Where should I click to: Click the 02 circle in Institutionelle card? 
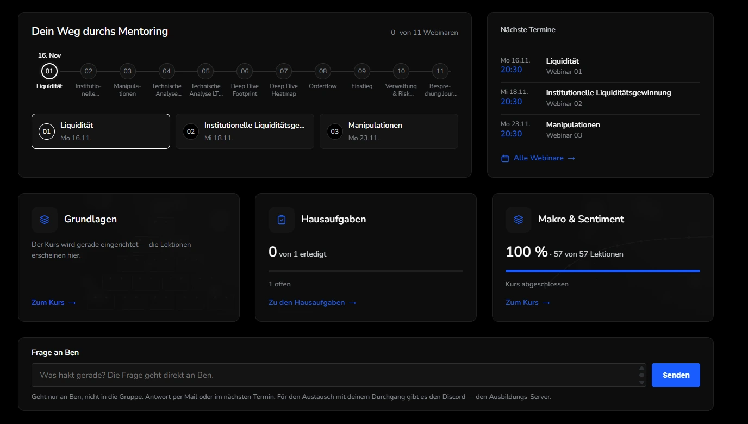coord(191,132)
